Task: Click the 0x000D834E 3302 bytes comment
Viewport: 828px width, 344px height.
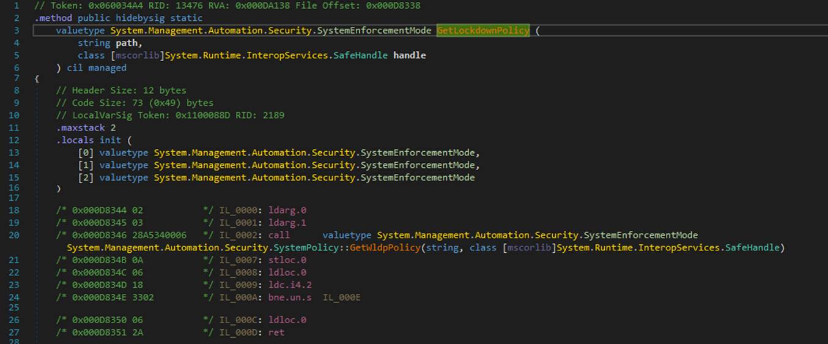Action: tap(134, 297)
